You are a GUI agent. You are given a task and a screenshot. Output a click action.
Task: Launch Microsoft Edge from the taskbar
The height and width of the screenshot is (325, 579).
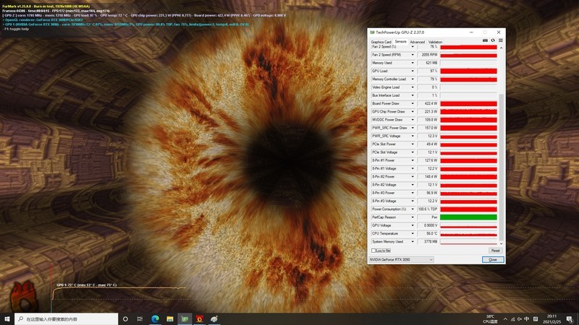tap(155, 318)
